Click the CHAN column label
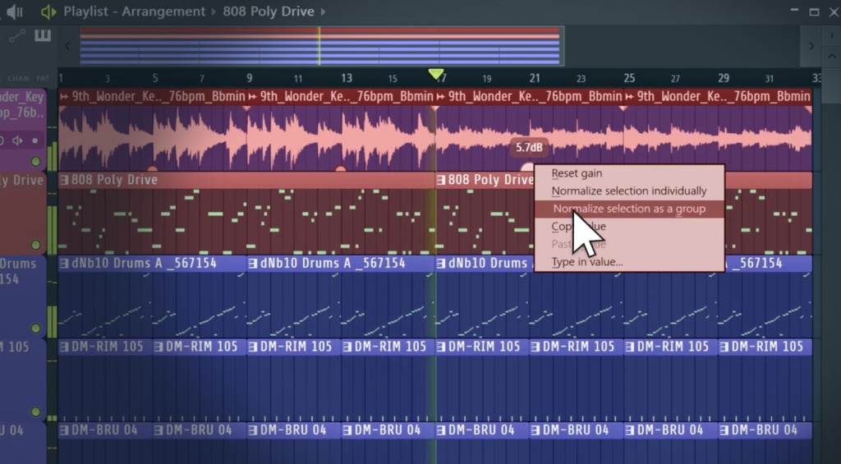The height and width of the screenshot is (464, 841). click(x=18, y=78)
